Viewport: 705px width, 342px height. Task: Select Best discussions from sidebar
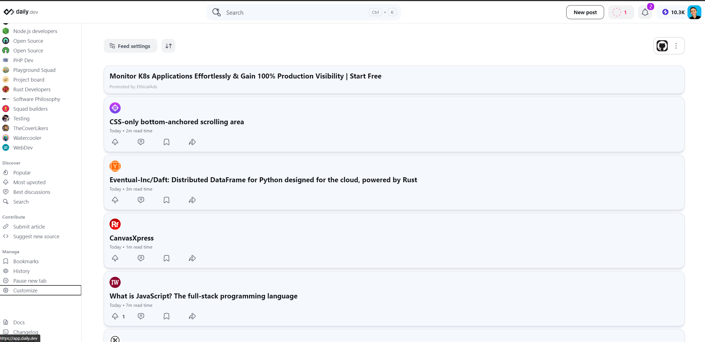[31, 192]
